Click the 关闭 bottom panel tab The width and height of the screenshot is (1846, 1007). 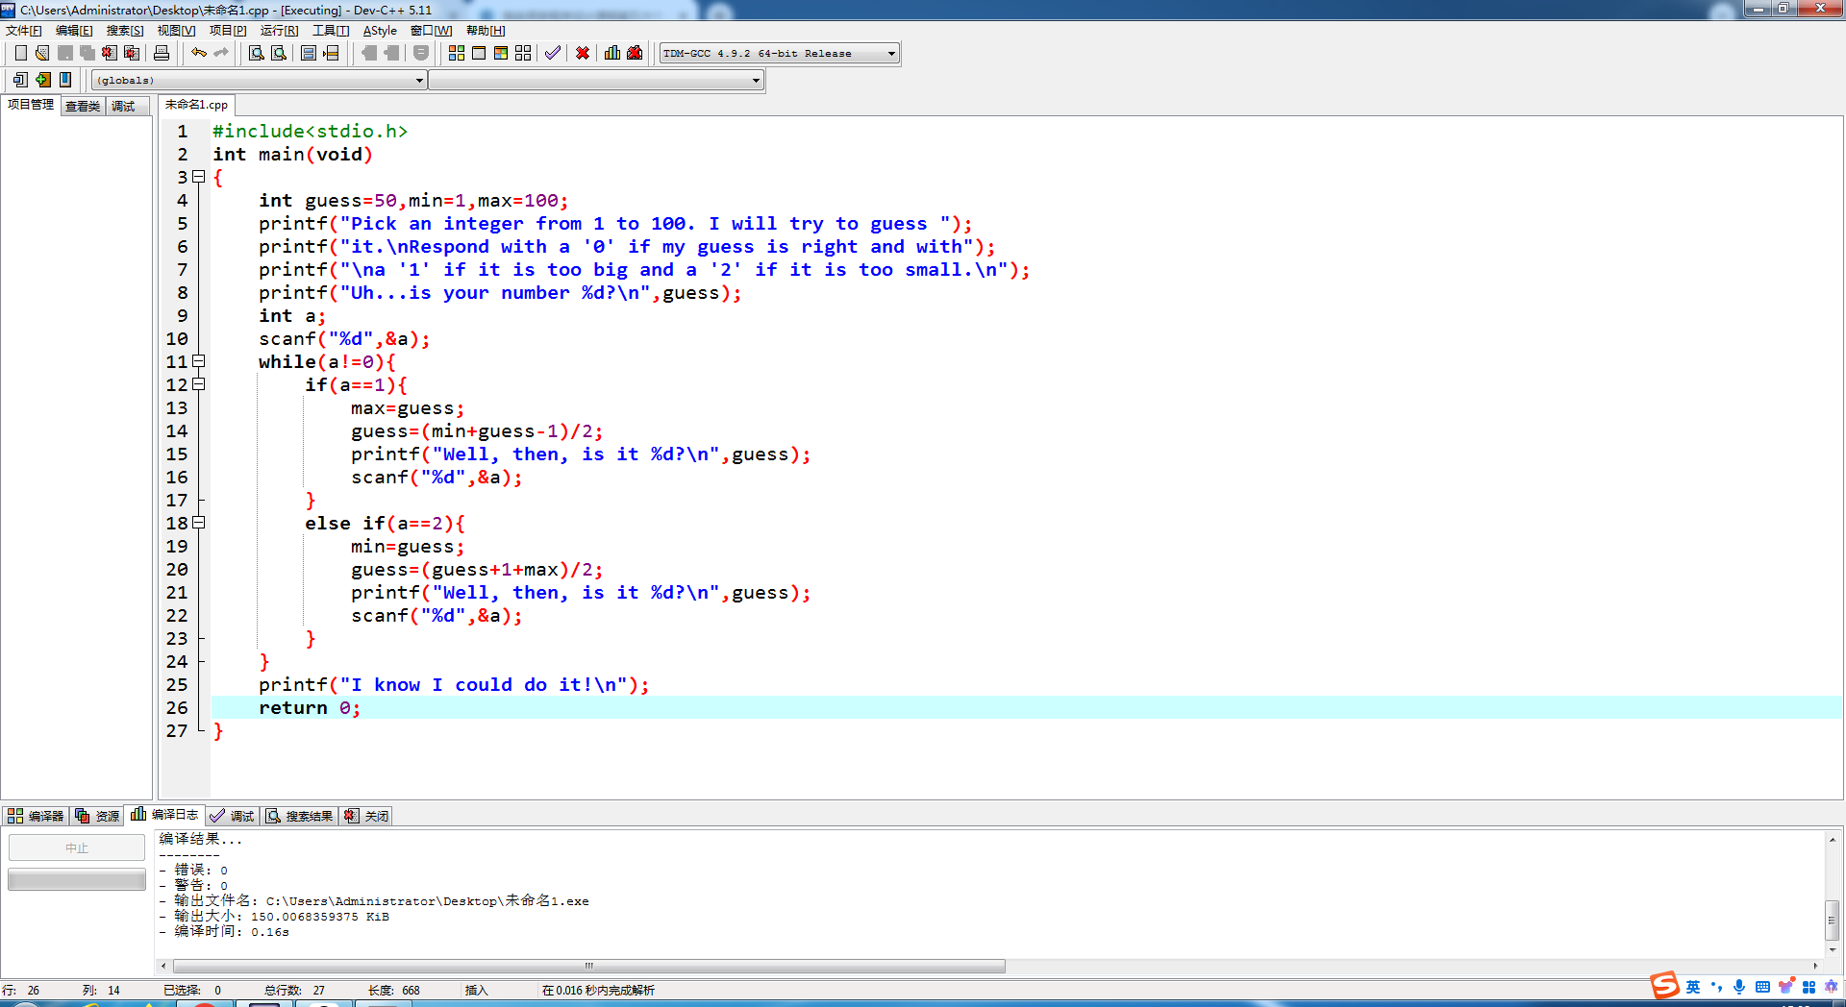coord(366,816)
